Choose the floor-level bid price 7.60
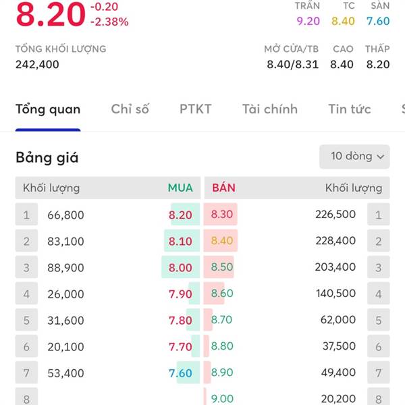This screenshot has height=405, width=405. click(181, 373)
